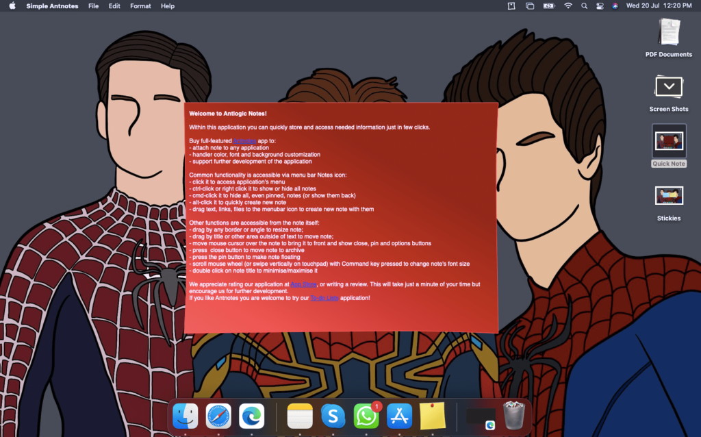Launch Skype from the Dock
The image size is (701, 437).
pos(333,416)
